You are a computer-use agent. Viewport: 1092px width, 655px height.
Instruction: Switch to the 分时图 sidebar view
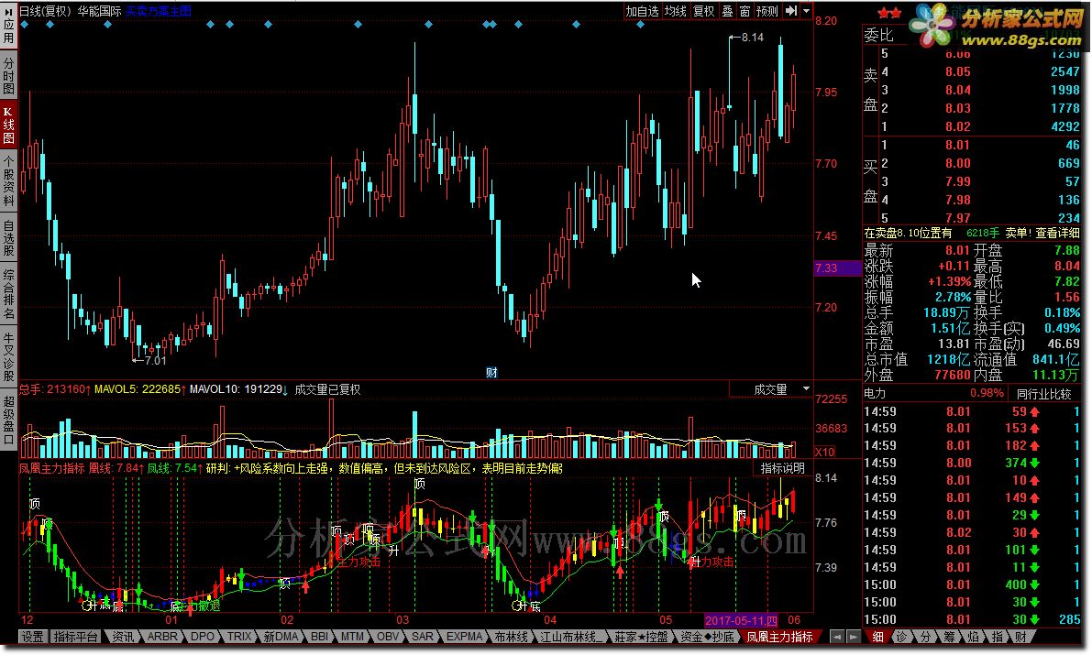(x=8, y=76)
